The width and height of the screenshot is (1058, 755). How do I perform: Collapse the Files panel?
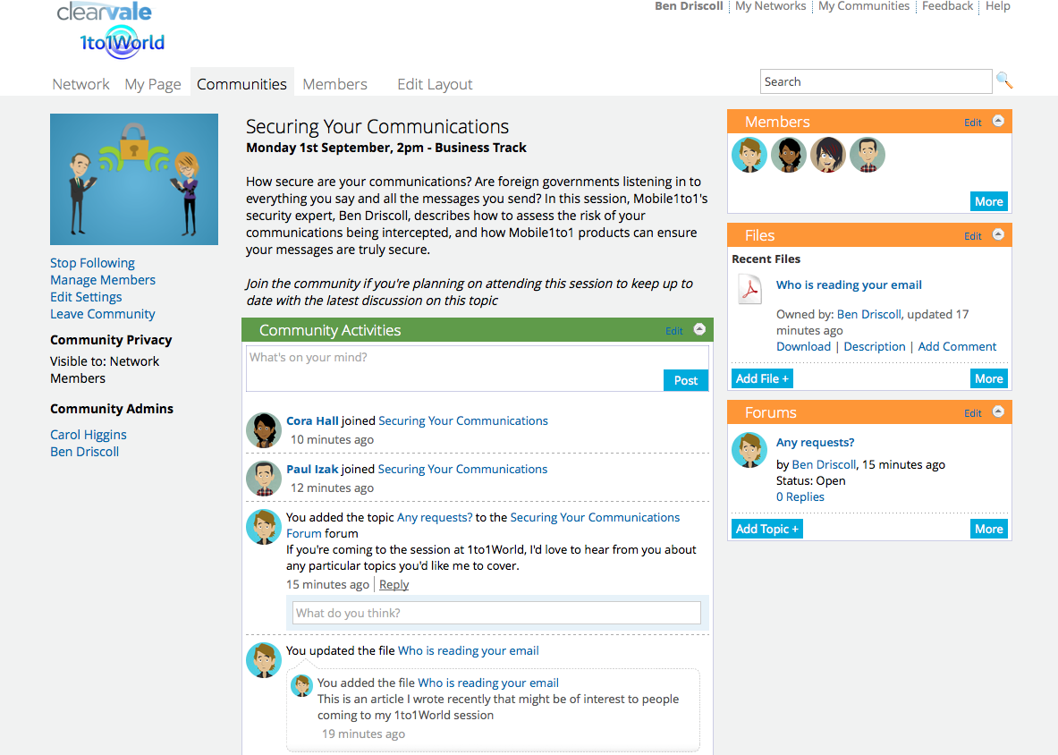pos(998,234)
